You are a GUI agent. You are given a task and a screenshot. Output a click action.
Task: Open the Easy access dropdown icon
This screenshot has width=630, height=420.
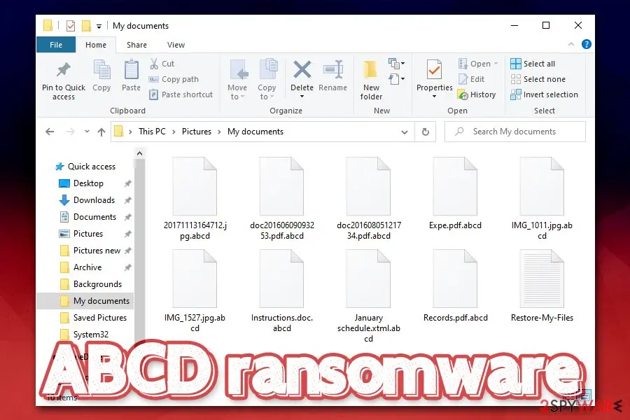[397, 79]
